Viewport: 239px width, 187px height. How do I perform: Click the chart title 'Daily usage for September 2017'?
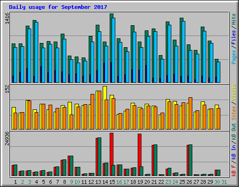[x=58, y=7]
